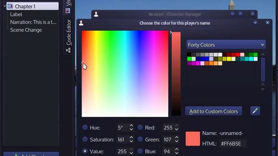This screenshot has width=278, height=156.
Task: Increase the Hue value with the up arrow
Action: pos(131,125)
